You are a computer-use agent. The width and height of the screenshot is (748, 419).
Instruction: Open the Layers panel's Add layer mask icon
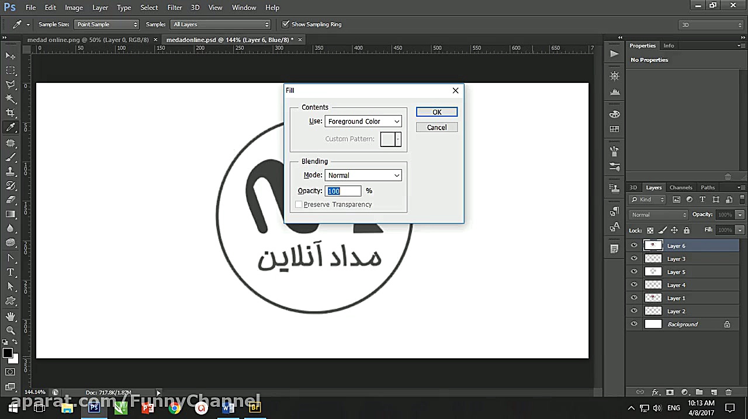tap(670, 392)
